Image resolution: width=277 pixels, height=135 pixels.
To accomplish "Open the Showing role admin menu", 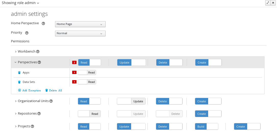I will click(x=20, y=3).
